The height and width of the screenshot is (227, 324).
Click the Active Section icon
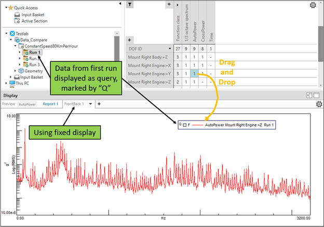(17, 21)
